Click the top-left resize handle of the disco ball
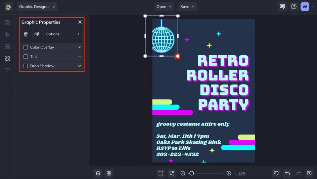Image resolution: width=317 pixels, height=179 pixels. point(145,16)
